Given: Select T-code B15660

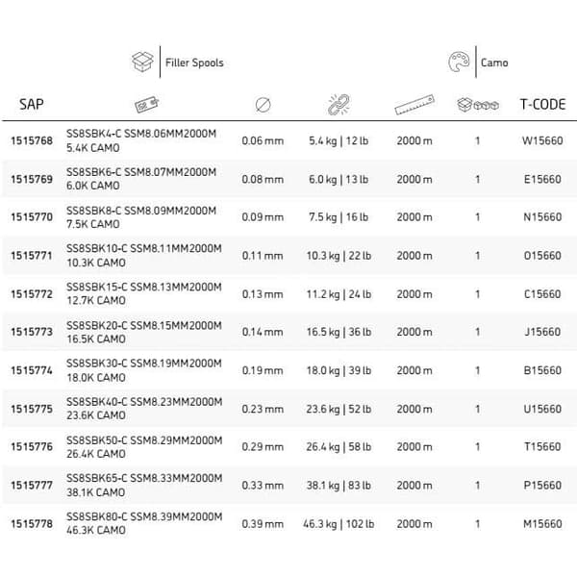Looking at the screenshot, I should click(542, 370).
